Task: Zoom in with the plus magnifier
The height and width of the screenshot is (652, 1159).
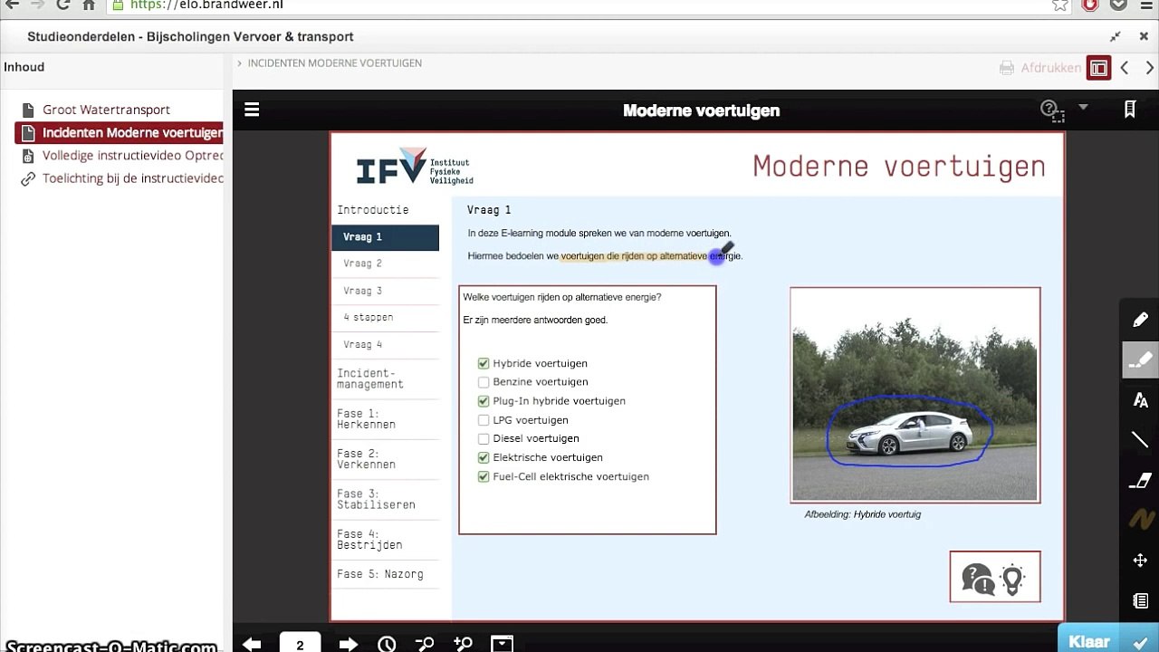Action: (x=464, y=644)
